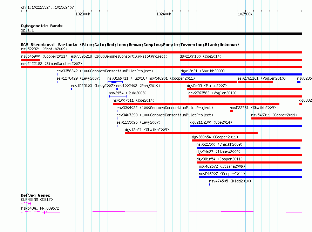Click esv1135096 (Levy2007) label

pos(138,122)
